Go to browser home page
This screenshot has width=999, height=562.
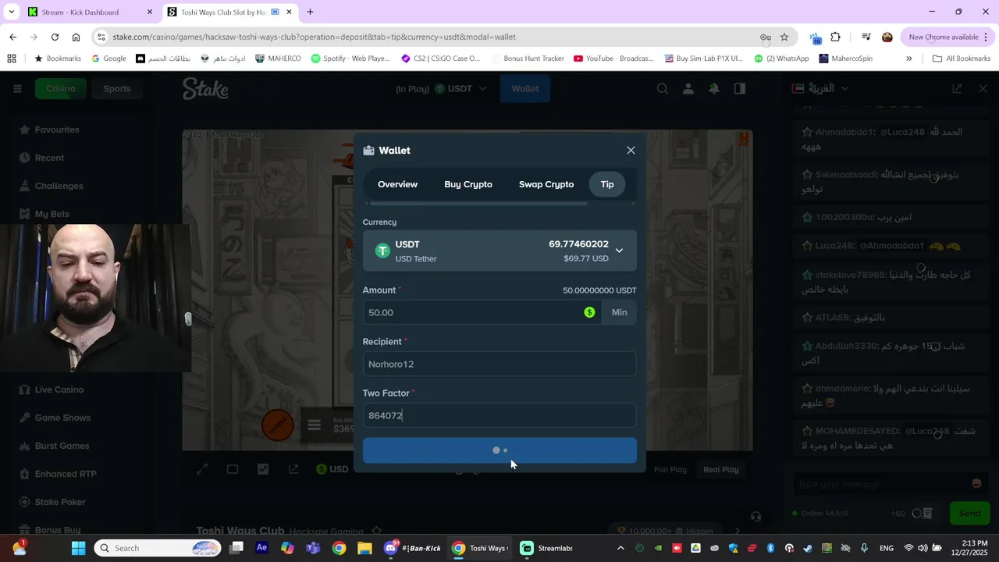point(76,37)
